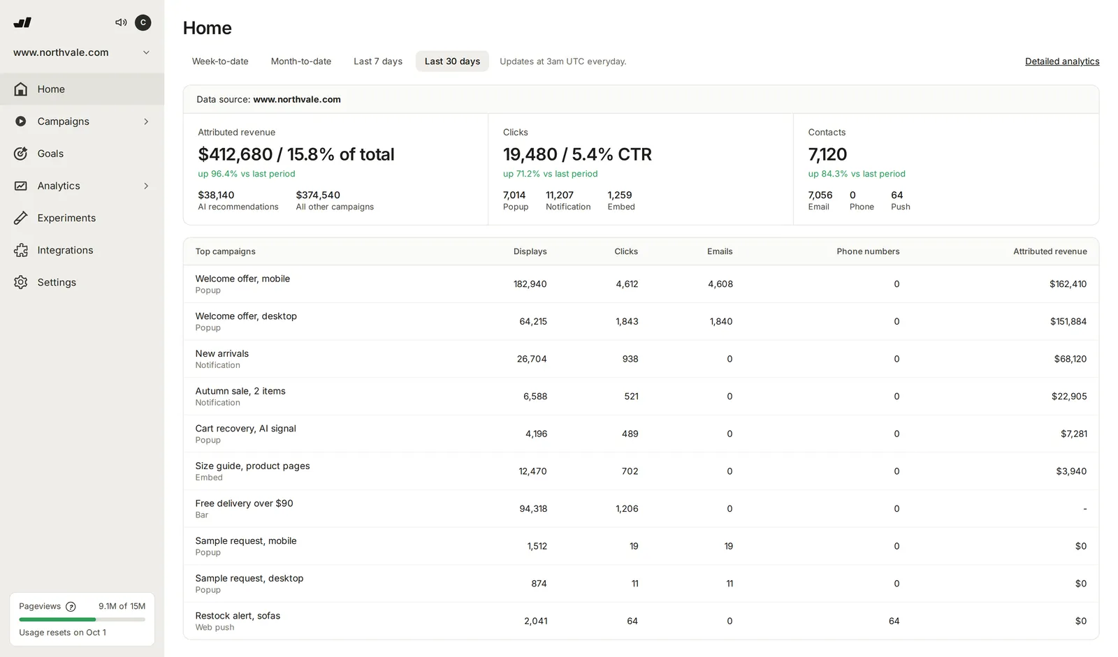The height and width of the screenshot is (657, 1118).
Task: Click the 11,207 Notification clicks value
Action: pos(560,195)
